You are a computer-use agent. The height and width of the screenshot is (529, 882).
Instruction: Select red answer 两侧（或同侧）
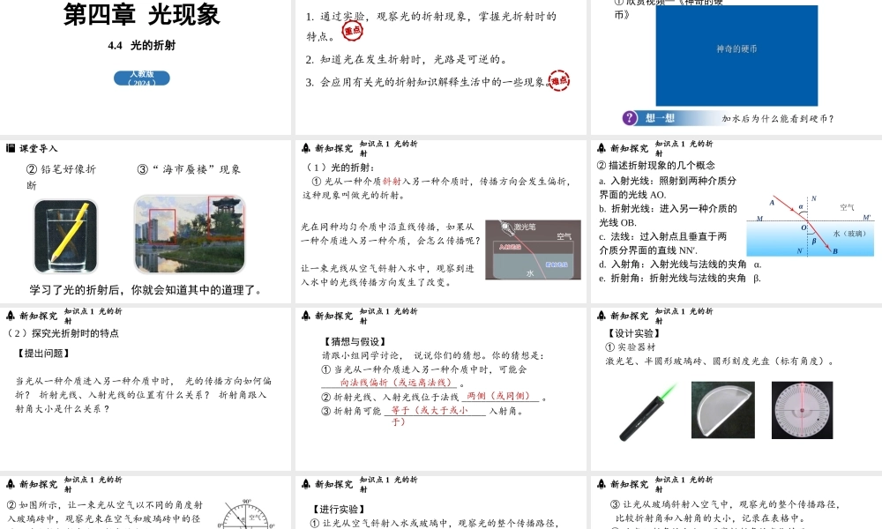click(x=498, y=397)
